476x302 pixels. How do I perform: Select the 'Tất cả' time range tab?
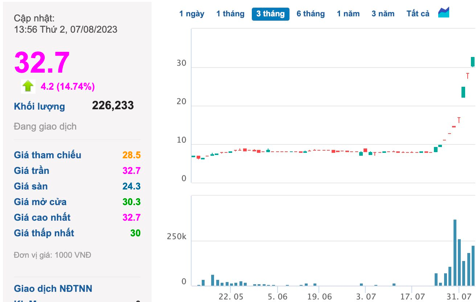point(418,14)
